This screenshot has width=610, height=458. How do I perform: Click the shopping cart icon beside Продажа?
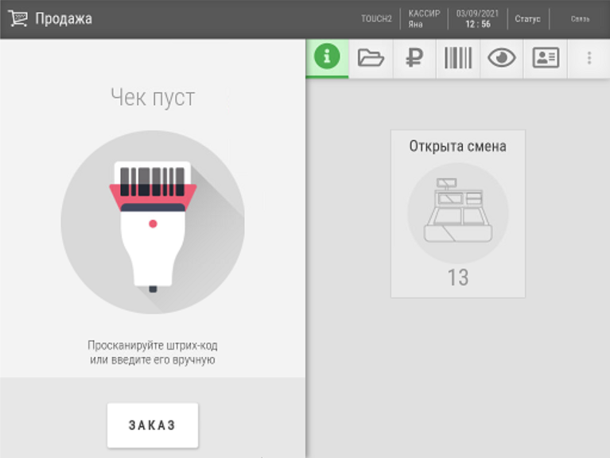pos(18,18)
